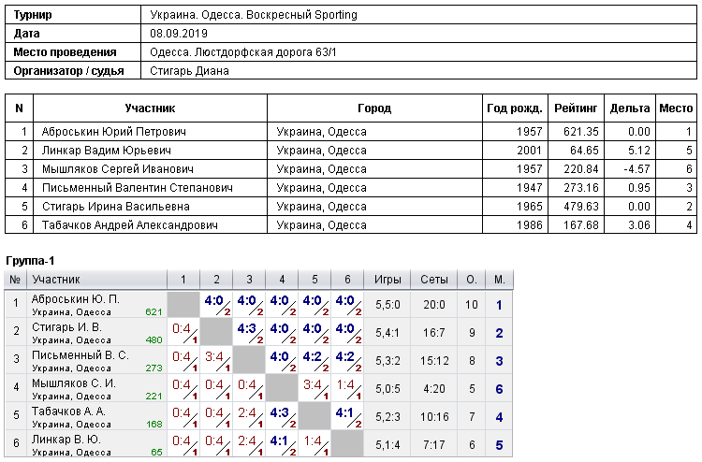The width and height of the screenshot is (702, 462).
Task: Click sets total 20:0
Action: [x=434, y=305]
